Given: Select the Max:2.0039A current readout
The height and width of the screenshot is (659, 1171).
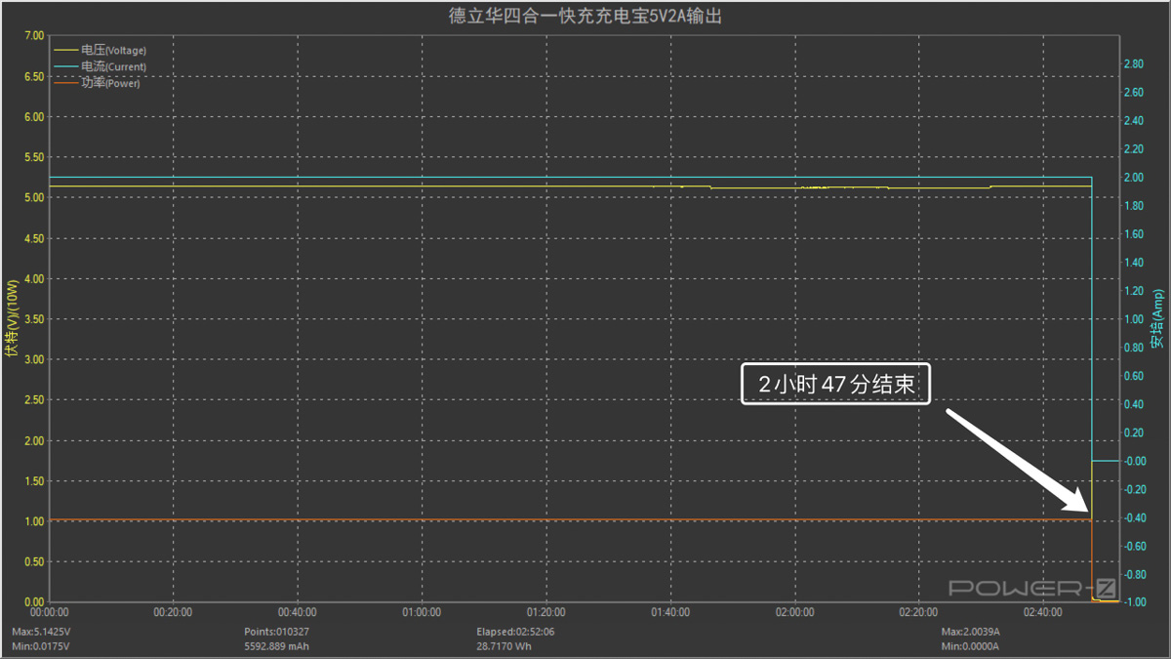Looking at the screenshot, I should (970, 632).
